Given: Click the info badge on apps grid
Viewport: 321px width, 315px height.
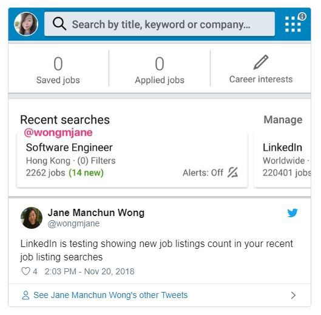Looking at the screenshot, I should (302, 16).
